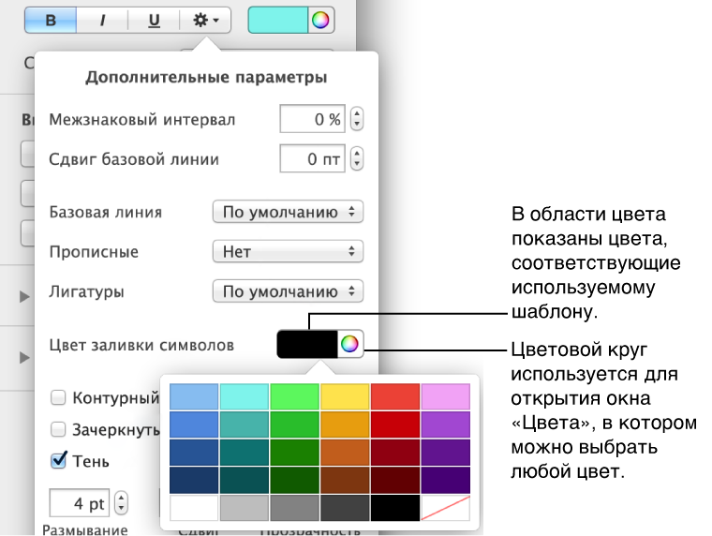Open the Базовая линия dropdown
Viewport: 712px width, 536px height.
click(287, 212)
